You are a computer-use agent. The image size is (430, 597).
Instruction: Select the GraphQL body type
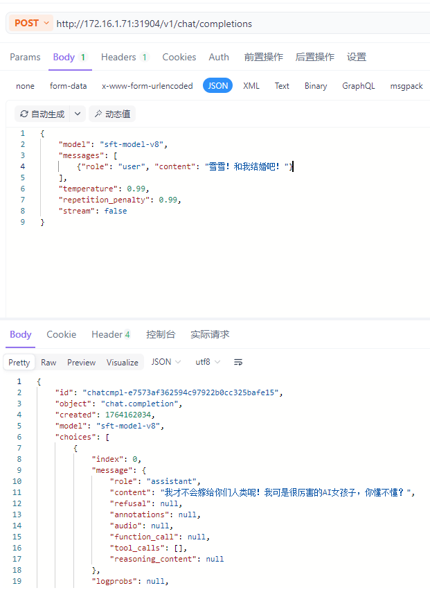[x=358, y=86]
